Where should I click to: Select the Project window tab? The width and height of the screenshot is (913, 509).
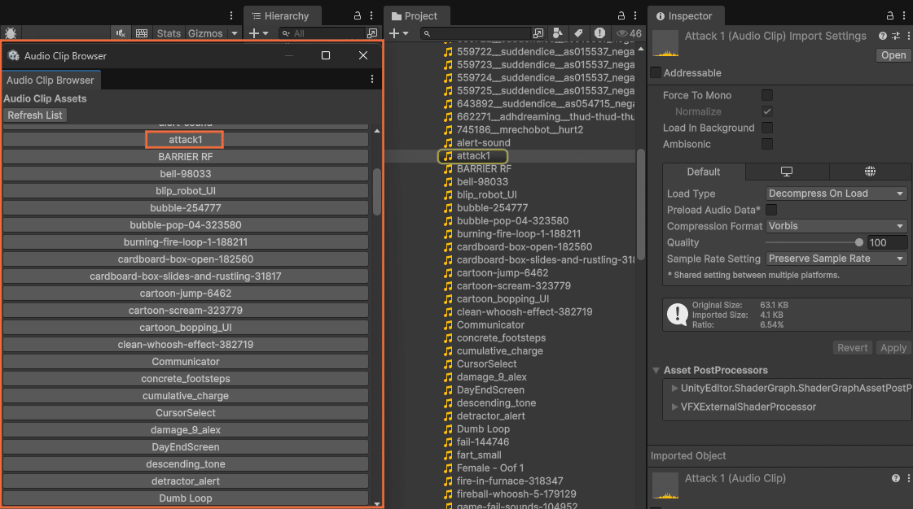[416, 15]
